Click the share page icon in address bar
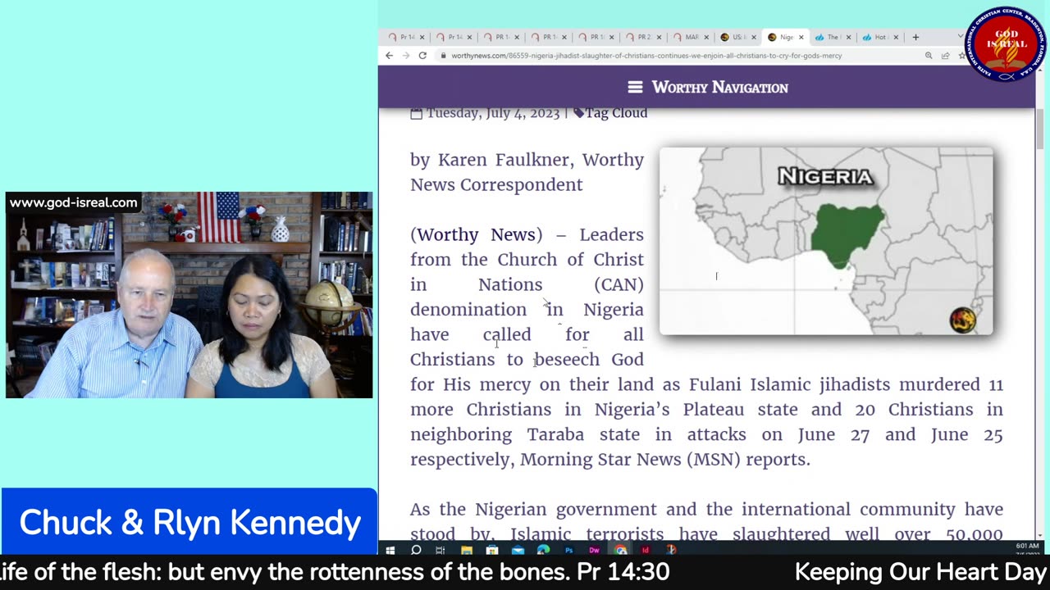Image resolution: width=1050 pixels, height=590 pixels. (945, 56)
